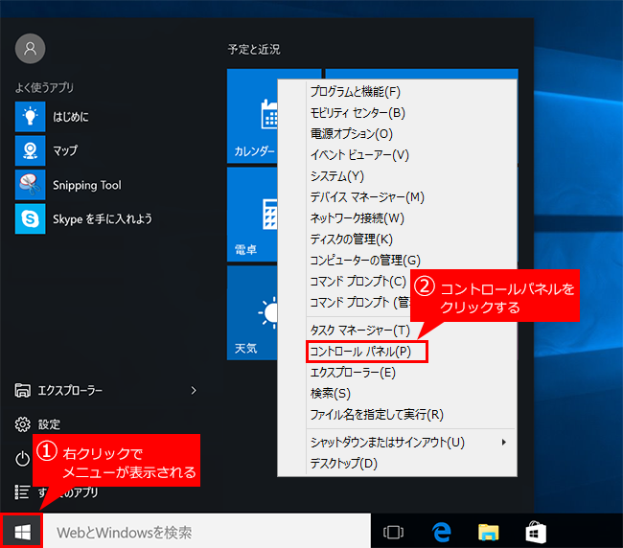Open the Store icon on the taskbar
This screenshot has height=548, width=623.
(x=535, y=532)
